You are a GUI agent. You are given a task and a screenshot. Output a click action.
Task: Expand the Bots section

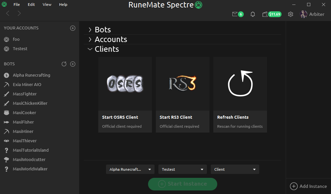click(102, 30)
